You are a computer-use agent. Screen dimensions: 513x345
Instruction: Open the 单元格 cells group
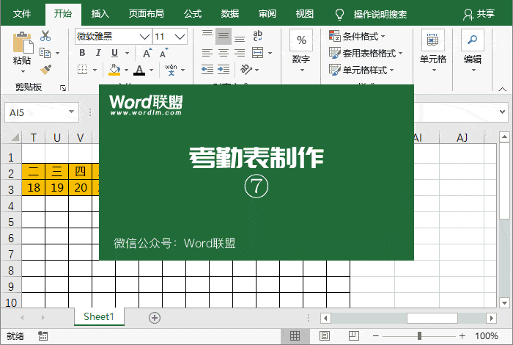point(433,51)
